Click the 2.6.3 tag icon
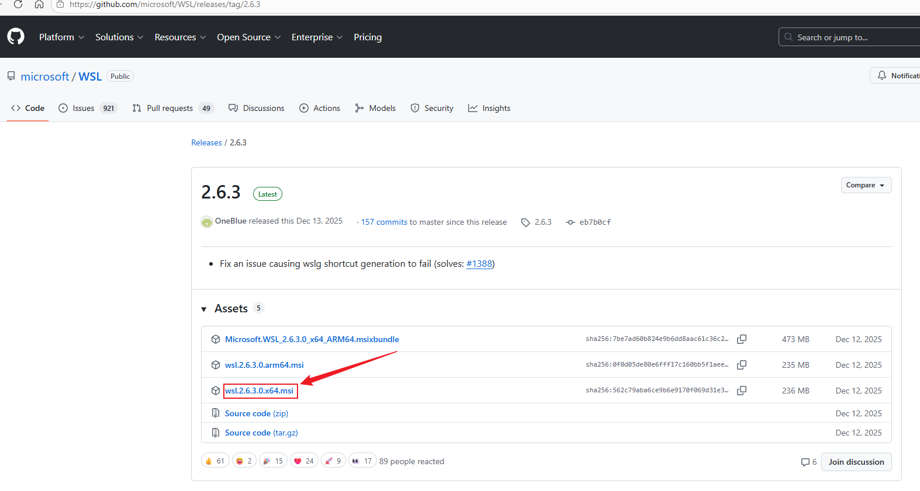 coord(525,222)
